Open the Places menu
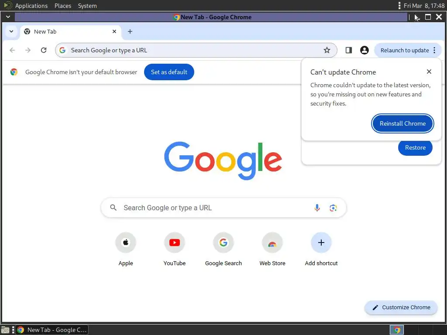The width and height of the screenshot is (447, 335). [63, 6]
